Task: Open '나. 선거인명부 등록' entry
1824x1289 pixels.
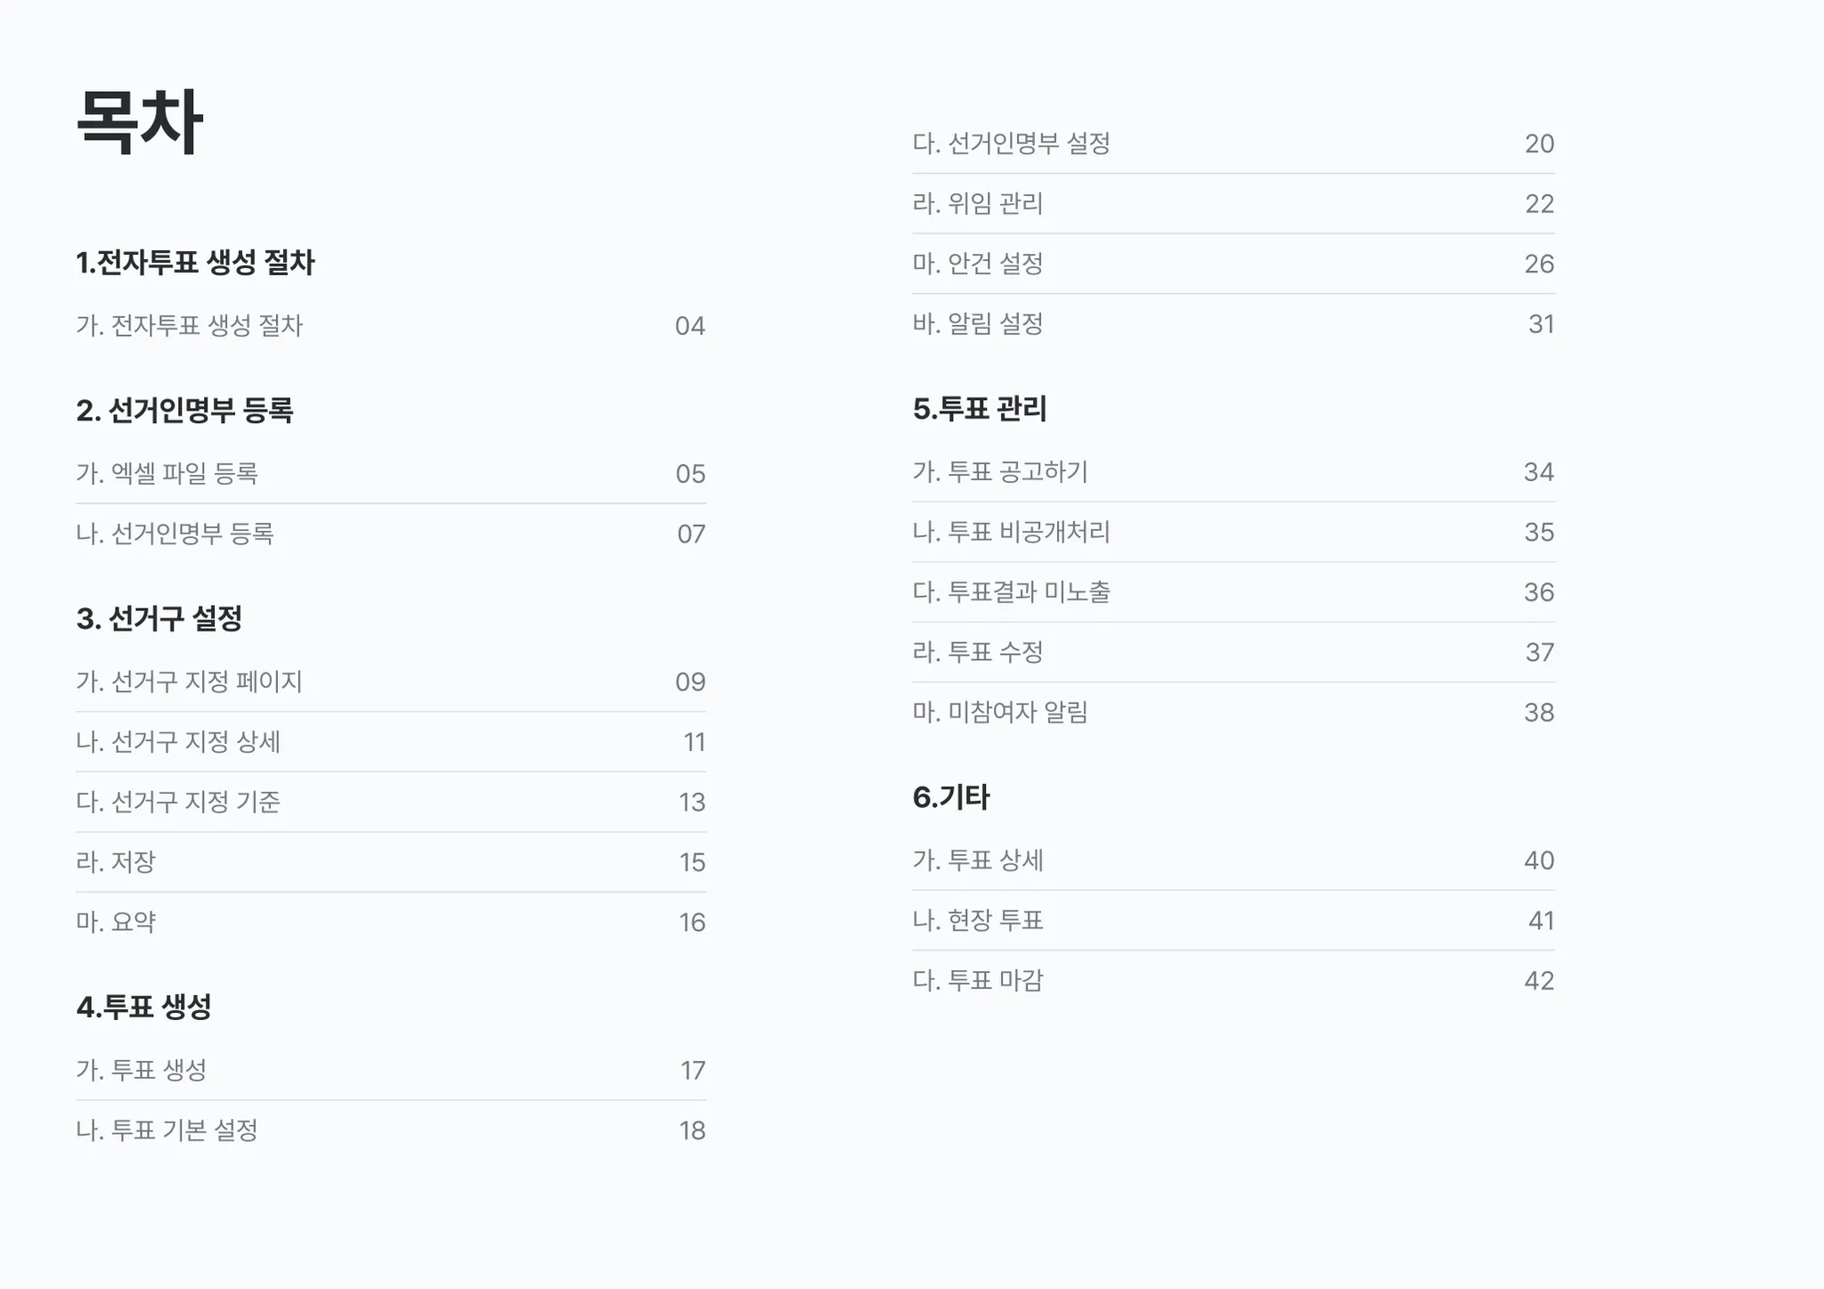Action: click(x=175, y=534)
